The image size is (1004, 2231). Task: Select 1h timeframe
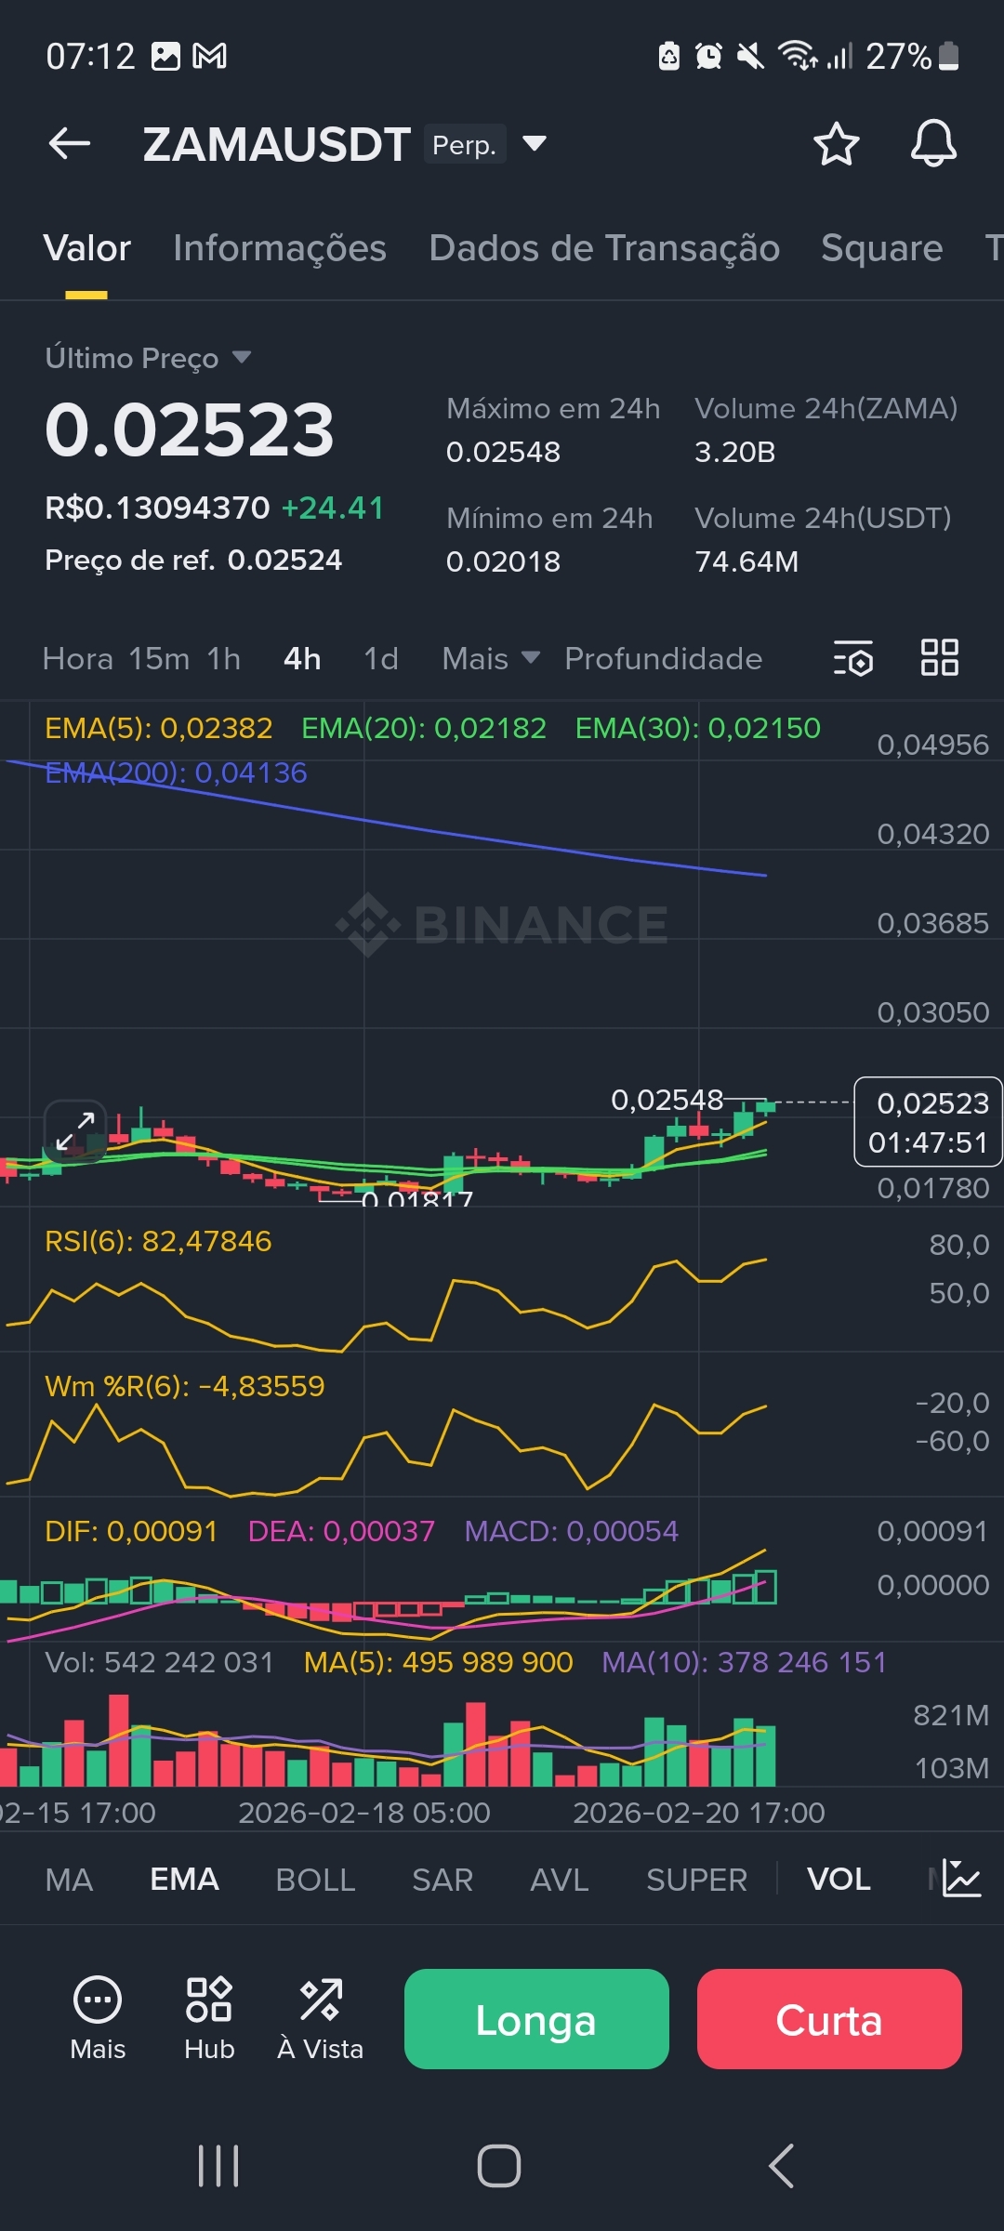pyautogui.click(x=224, y=658)
